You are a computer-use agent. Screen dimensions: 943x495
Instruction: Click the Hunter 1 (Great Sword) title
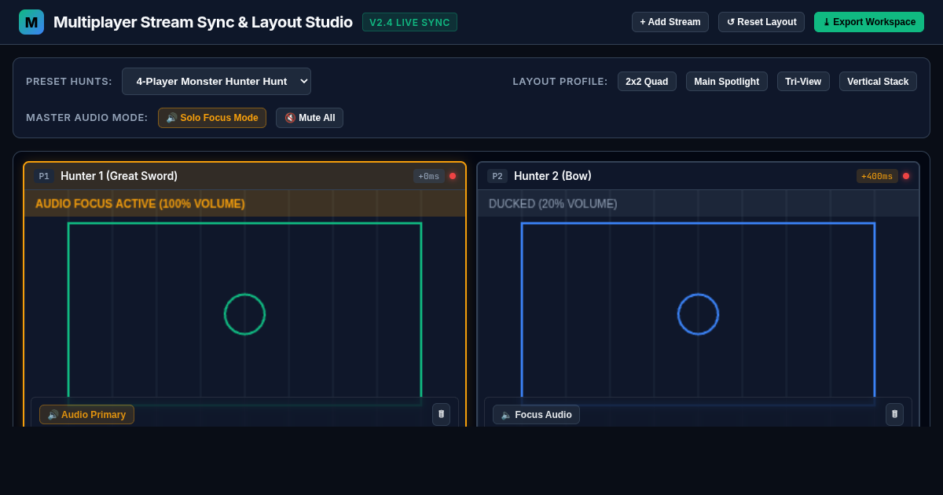(x=119, y=176)
